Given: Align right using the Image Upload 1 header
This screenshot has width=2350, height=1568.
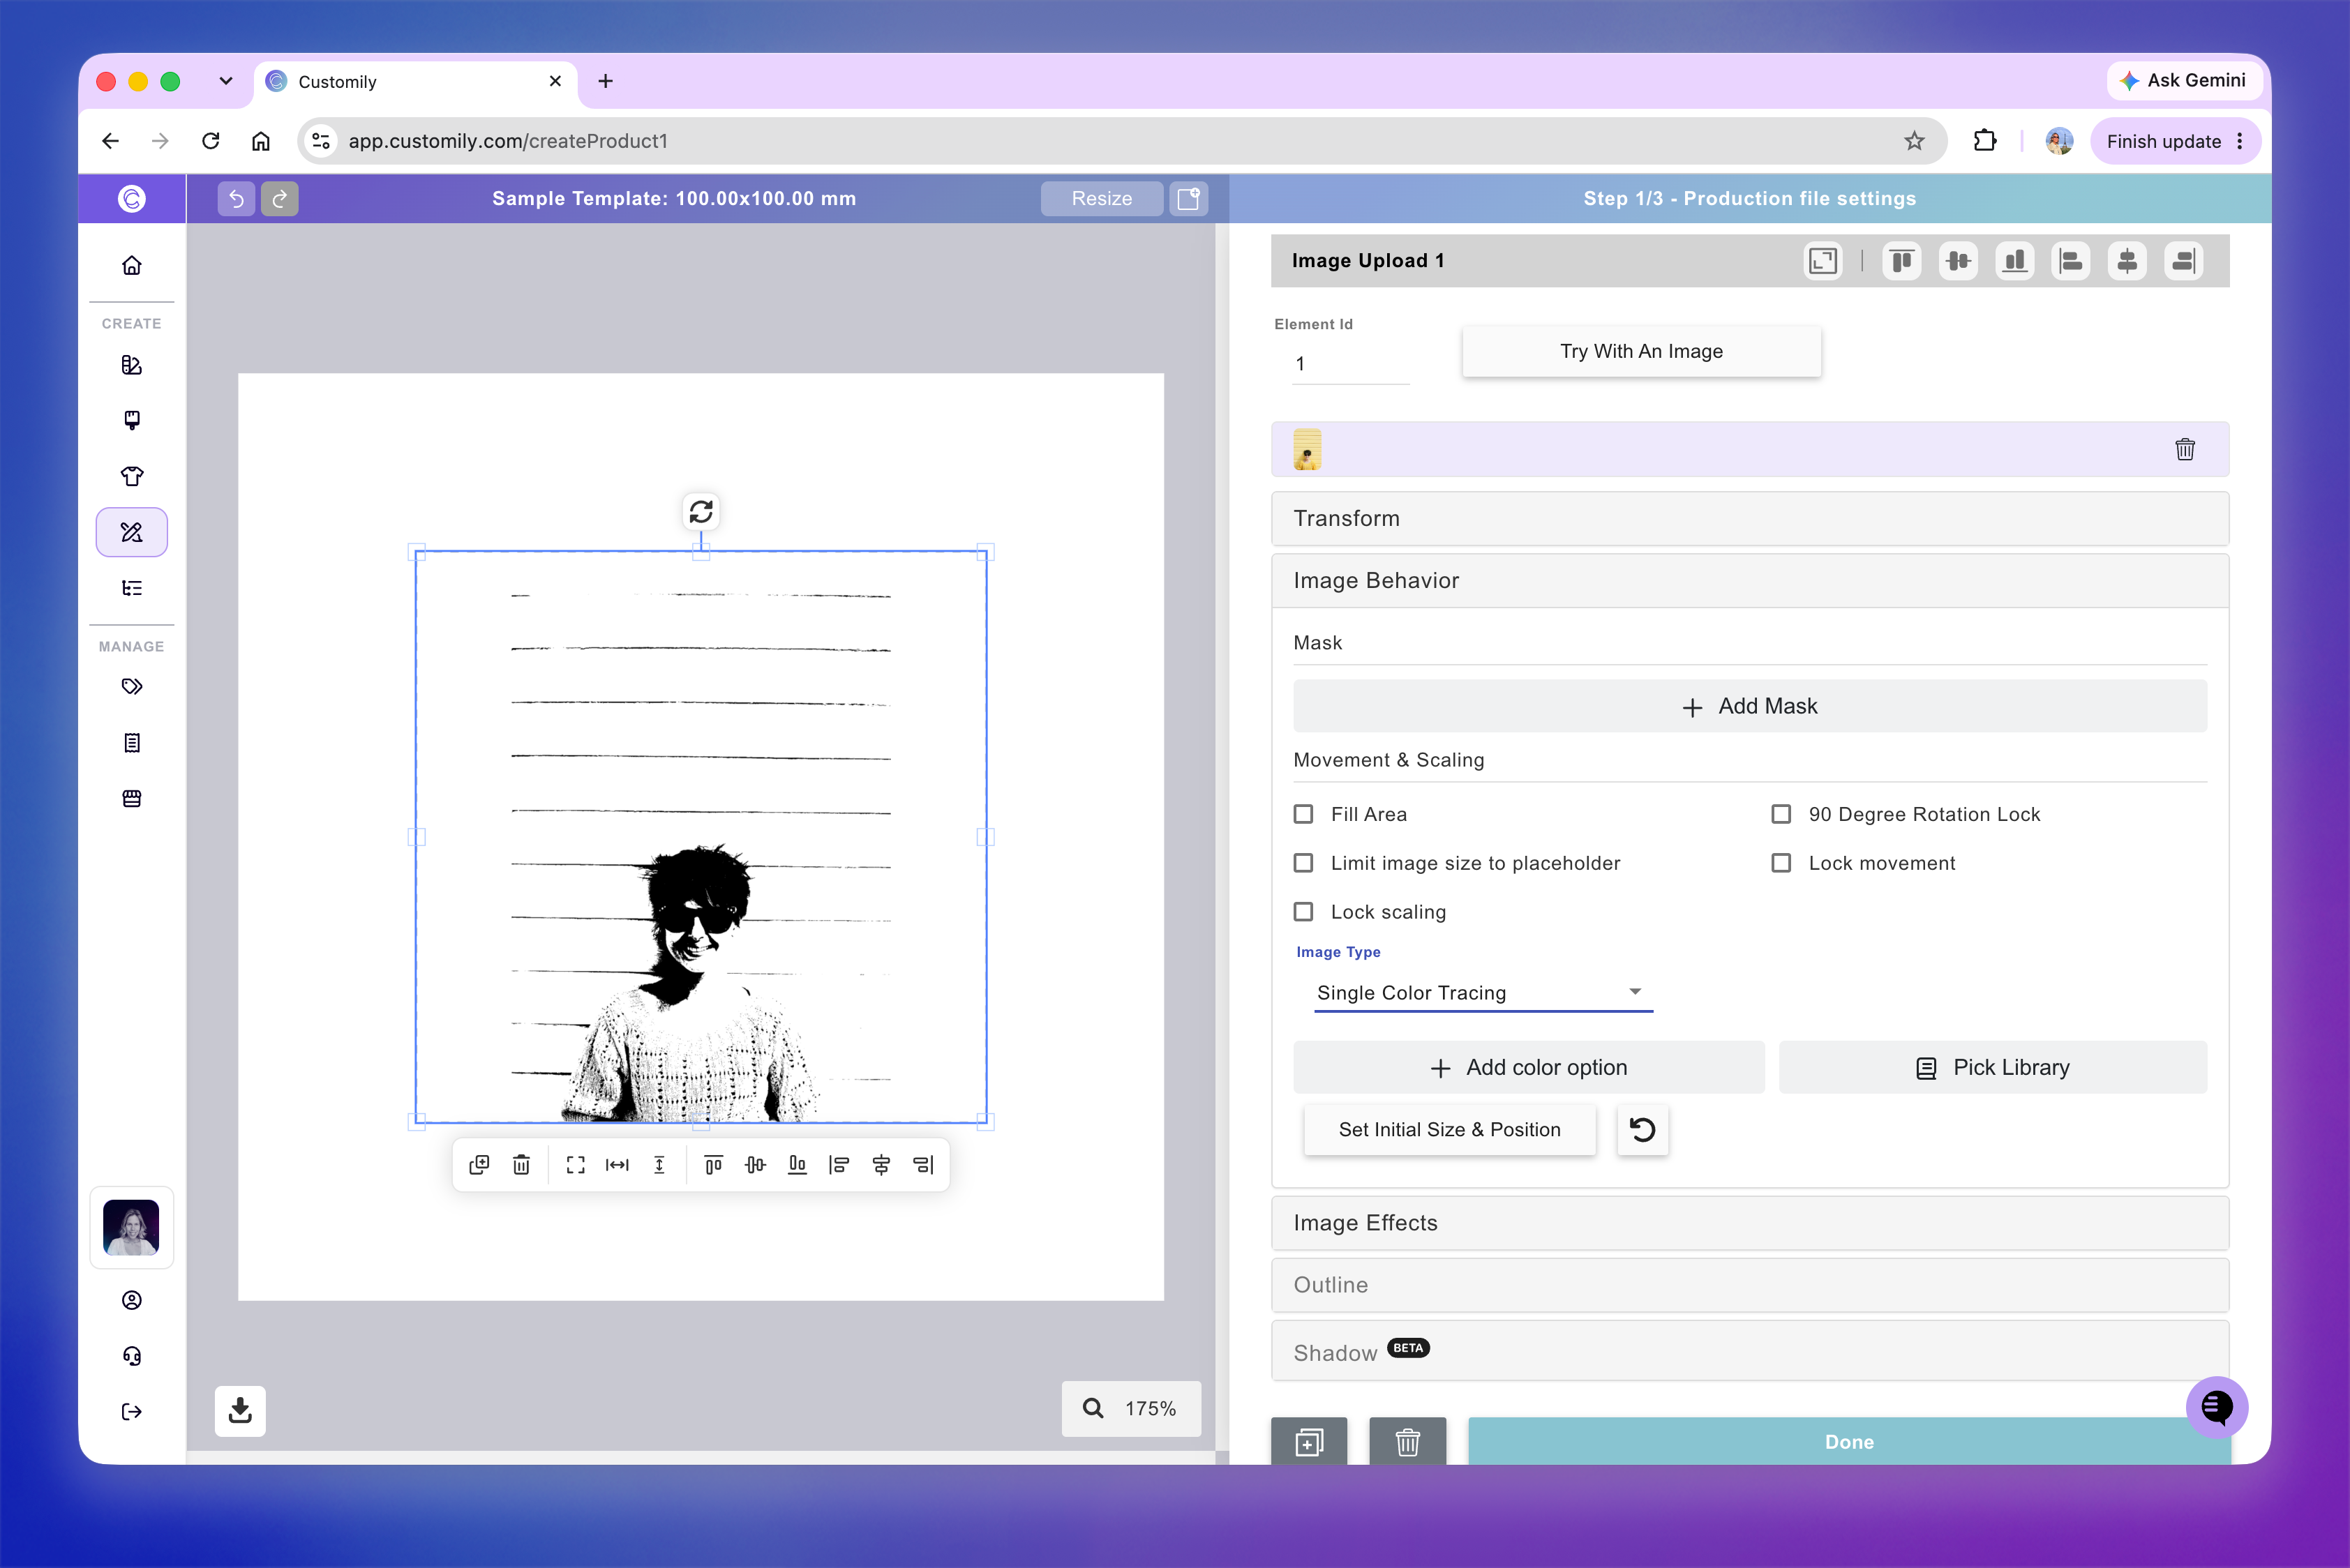Looking at the screenshot, I should (2184, 261).
